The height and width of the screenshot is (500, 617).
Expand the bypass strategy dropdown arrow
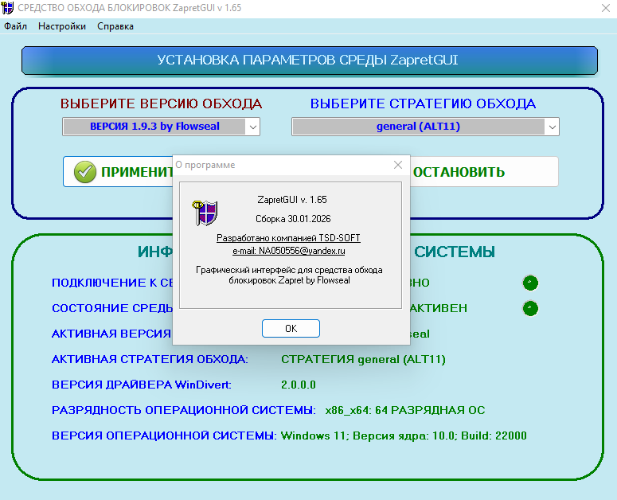tap(551, 127)
